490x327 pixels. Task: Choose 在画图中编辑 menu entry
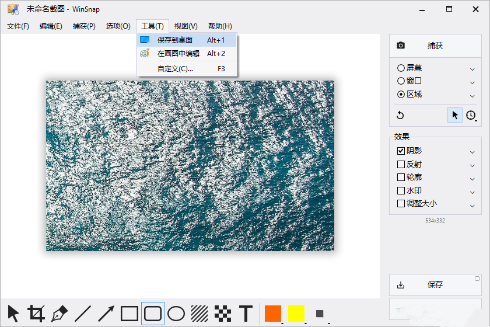tap(187, 54)
